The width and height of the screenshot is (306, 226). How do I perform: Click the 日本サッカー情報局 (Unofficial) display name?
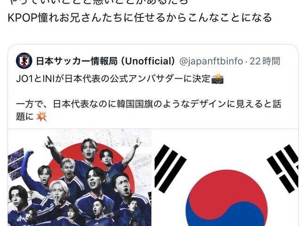106,61
